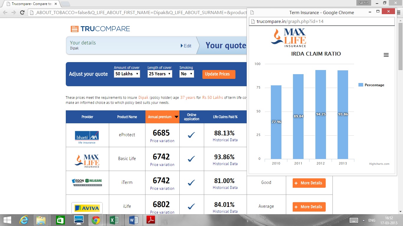Open the Amount of cover dropdown
The width and height of the screenshot is (403, 226).
tap(127, 74)
